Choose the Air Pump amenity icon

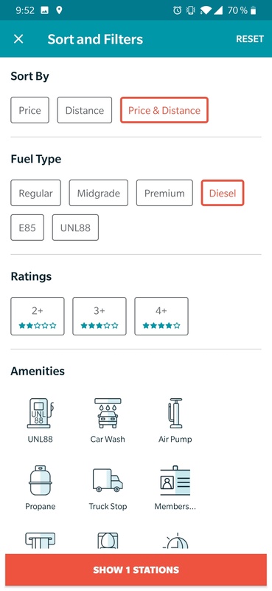click(175, 413)
